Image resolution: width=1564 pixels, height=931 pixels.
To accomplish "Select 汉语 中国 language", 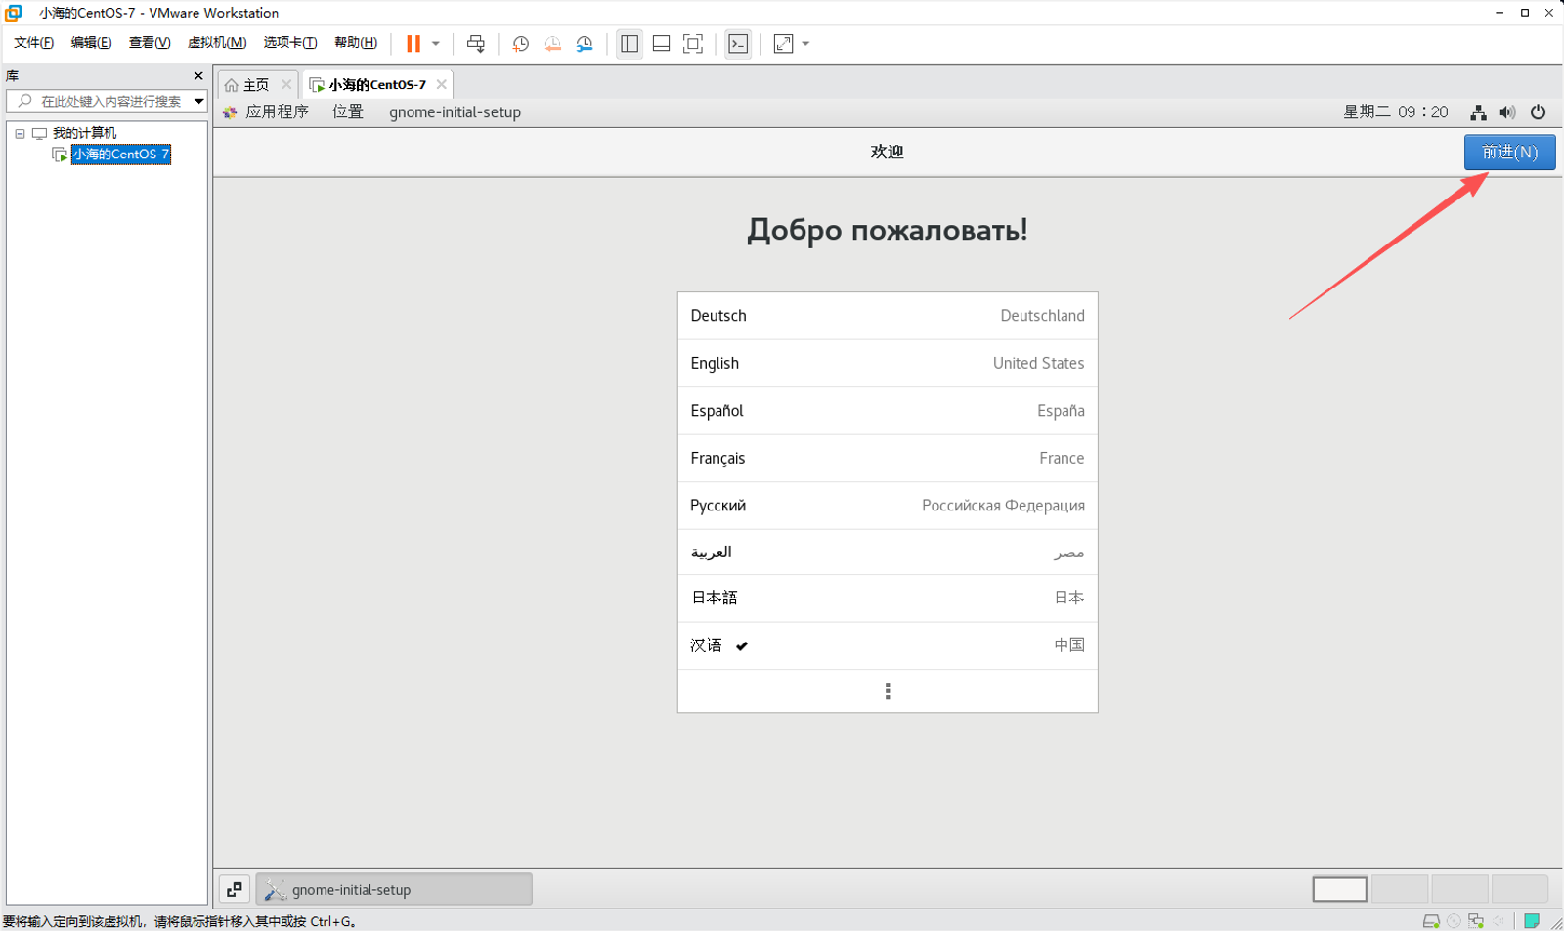I will [x=888, y=645].
